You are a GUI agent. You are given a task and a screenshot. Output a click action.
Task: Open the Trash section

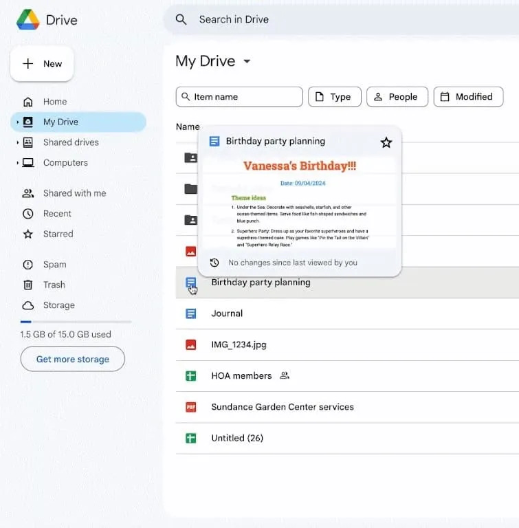tap(54, 285)
